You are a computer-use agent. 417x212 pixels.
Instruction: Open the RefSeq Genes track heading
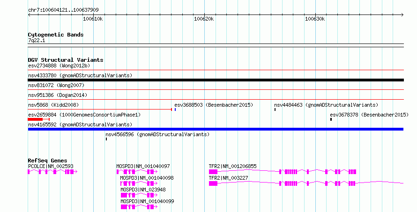pos(47,161)
